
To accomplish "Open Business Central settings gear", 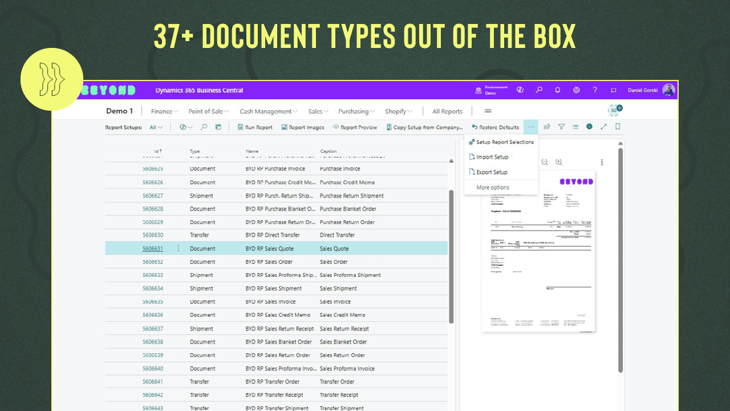I will click(x=576, y=90).
